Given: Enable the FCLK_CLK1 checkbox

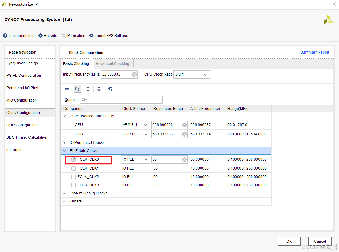Looking at the screenshot, I should click(74, 168).
